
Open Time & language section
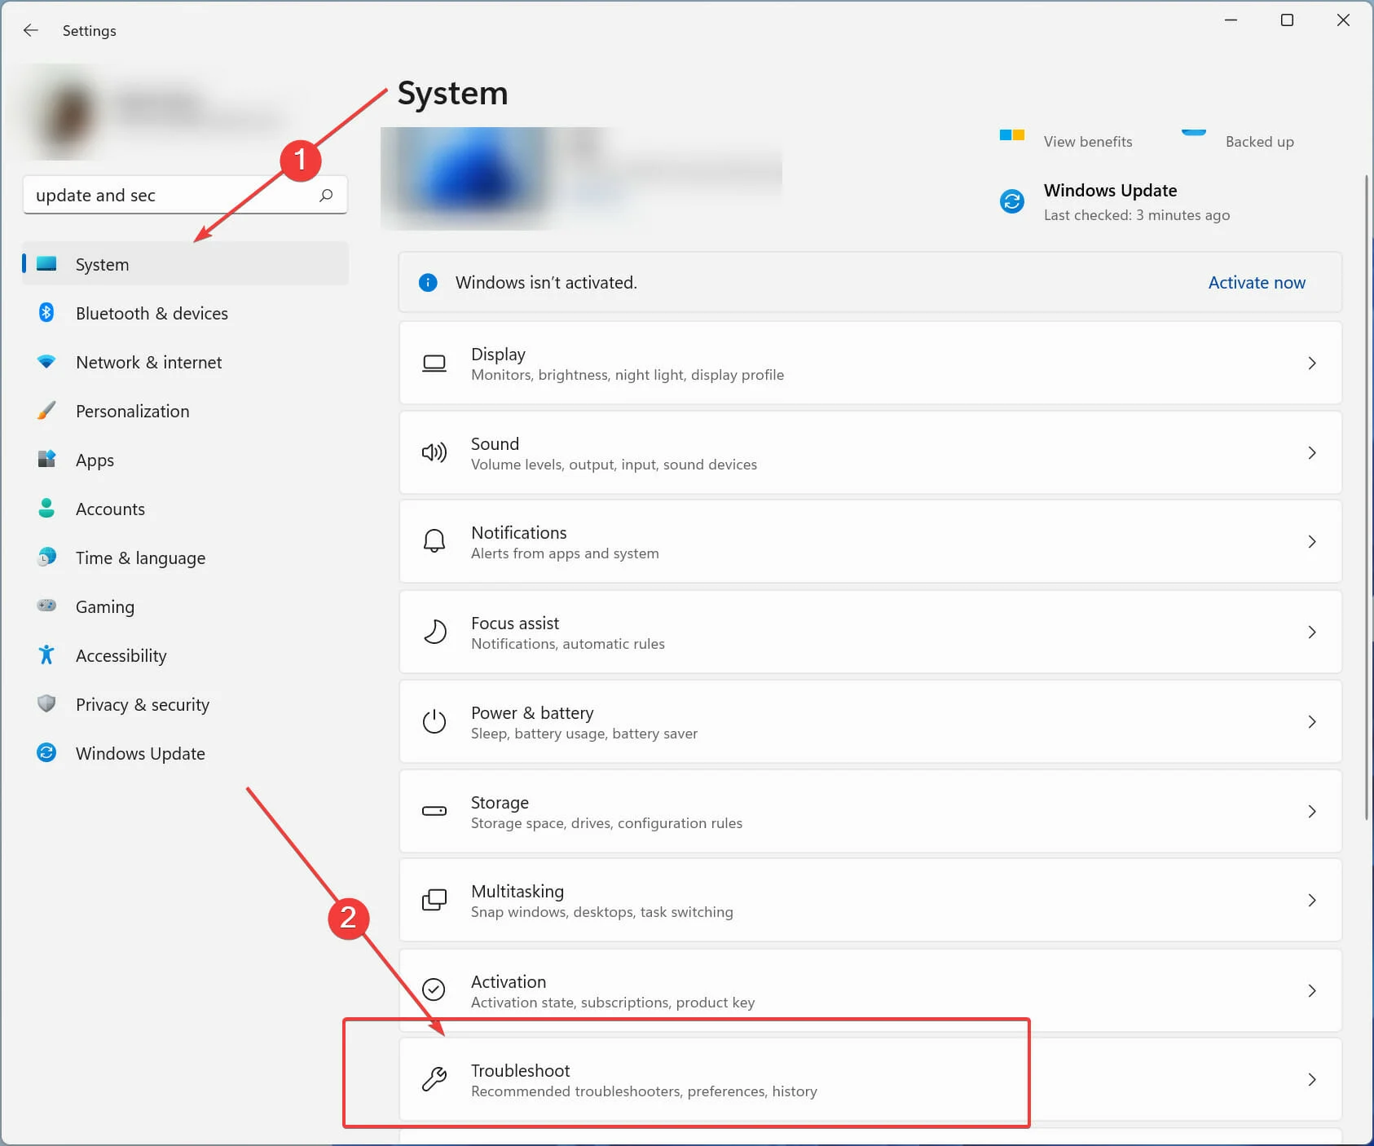[185, 558]
